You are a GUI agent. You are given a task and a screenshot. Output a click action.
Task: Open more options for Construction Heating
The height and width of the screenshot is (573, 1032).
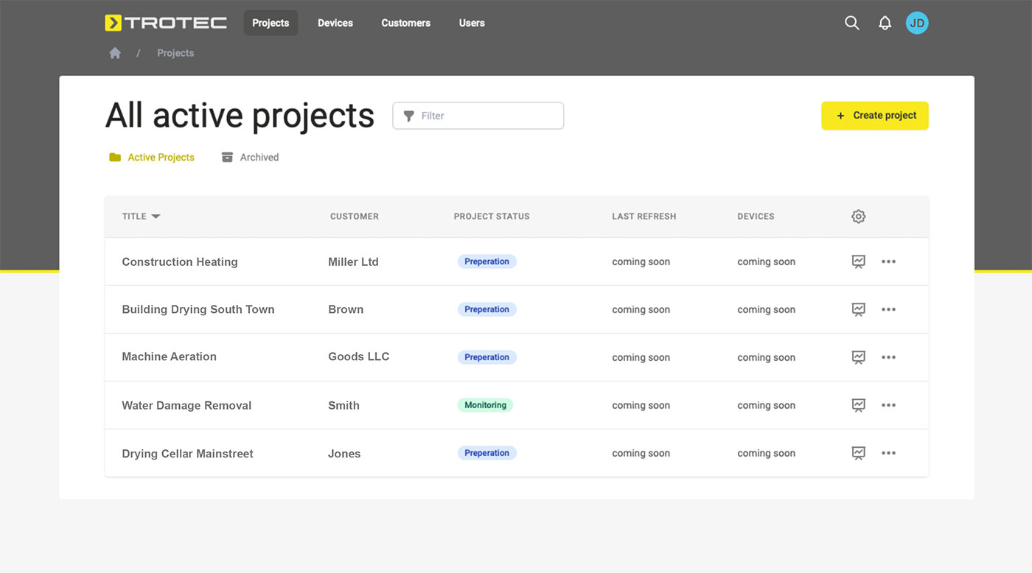pos(888,261)
